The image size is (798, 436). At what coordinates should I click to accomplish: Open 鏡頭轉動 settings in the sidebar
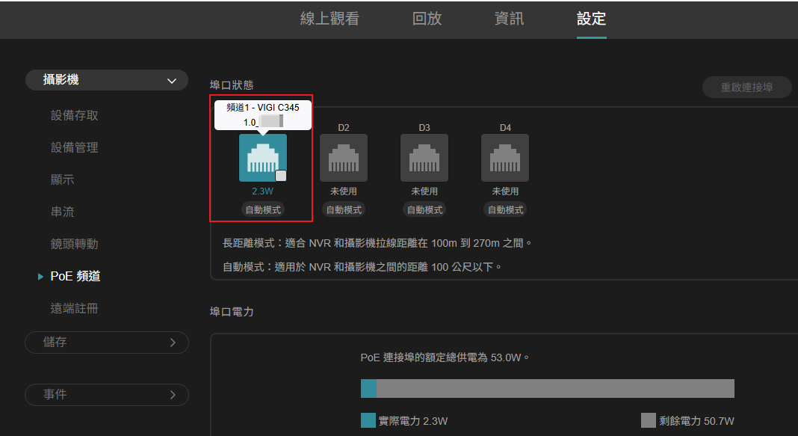(75, 245)
